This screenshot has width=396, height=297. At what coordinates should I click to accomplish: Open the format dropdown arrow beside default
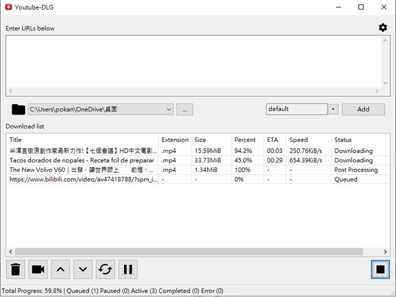point(333,109)
